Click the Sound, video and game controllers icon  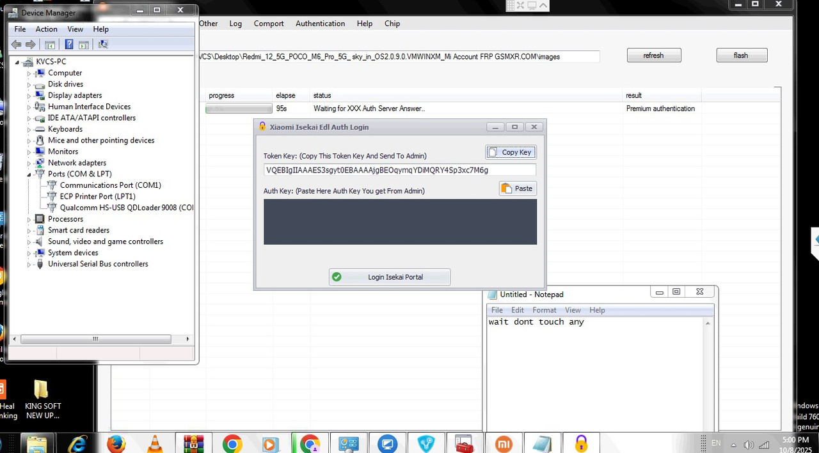(40, 242)
